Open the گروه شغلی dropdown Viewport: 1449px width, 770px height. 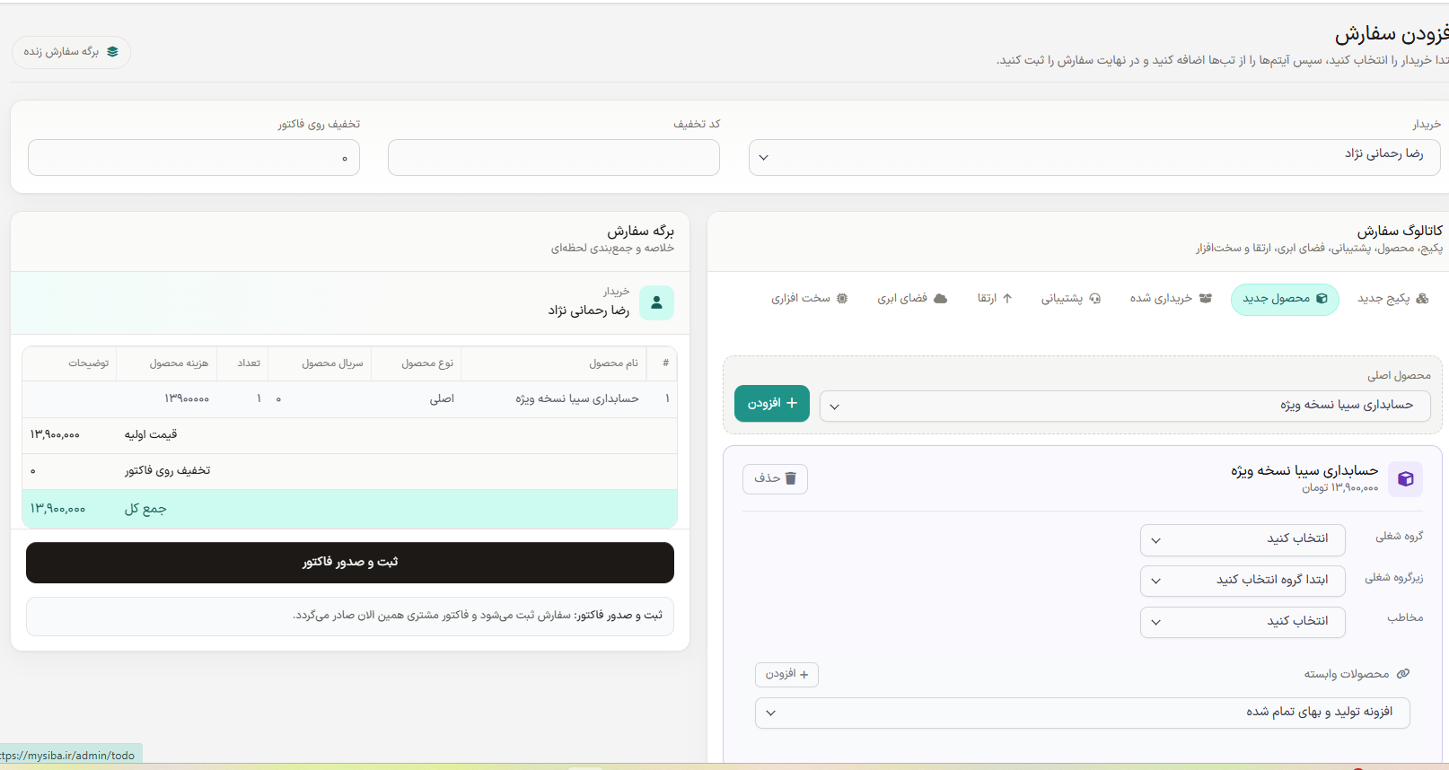1243,540
